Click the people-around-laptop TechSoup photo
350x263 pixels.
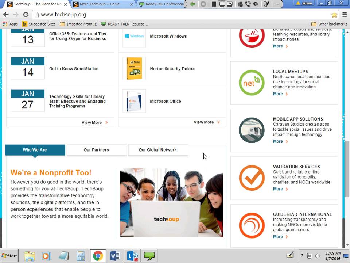click(171, 203)
